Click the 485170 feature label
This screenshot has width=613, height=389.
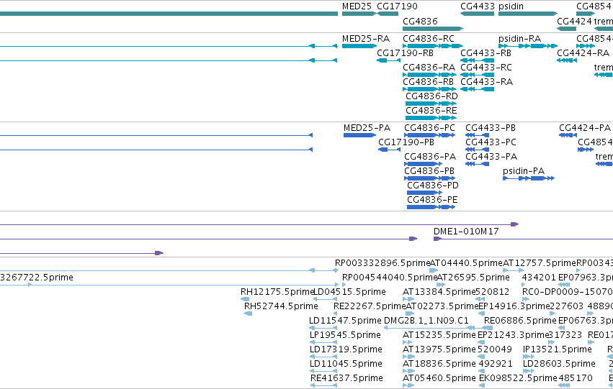(576, 379)
